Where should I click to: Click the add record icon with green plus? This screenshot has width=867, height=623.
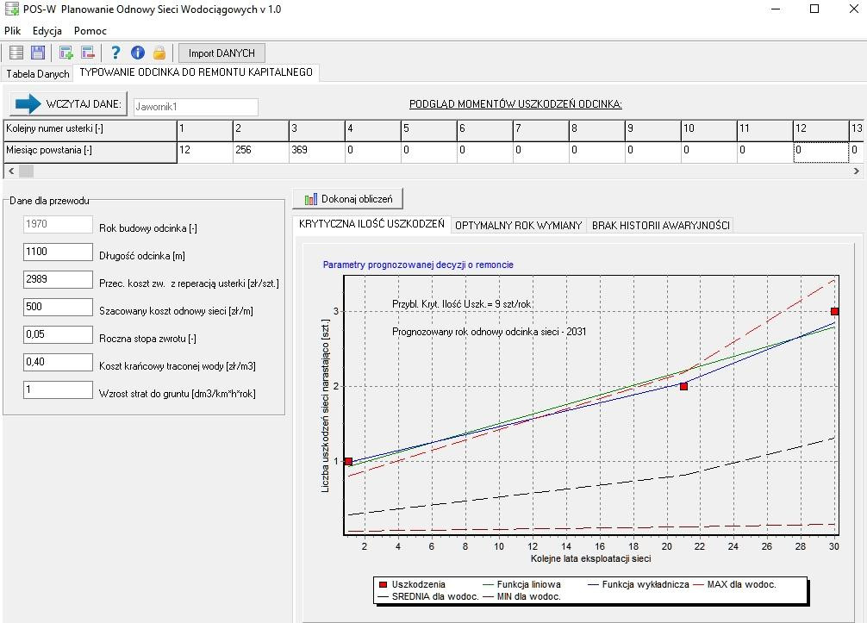pos(66,53)
